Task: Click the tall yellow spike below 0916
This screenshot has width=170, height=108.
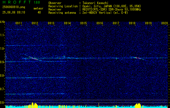Action: pyautogui.click(x=99, y=105)
